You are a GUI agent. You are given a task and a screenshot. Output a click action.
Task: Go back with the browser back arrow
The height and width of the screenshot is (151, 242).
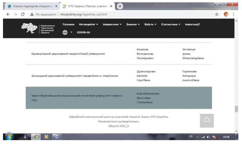click(x=8, y=14)
